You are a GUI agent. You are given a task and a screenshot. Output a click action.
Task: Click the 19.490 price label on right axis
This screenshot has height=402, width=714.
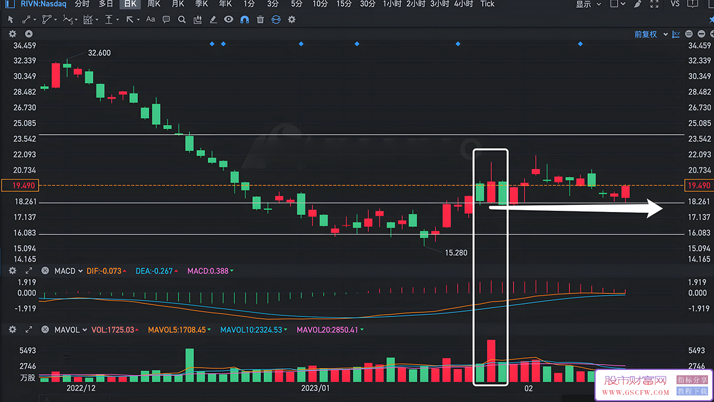tap(699, 186)
